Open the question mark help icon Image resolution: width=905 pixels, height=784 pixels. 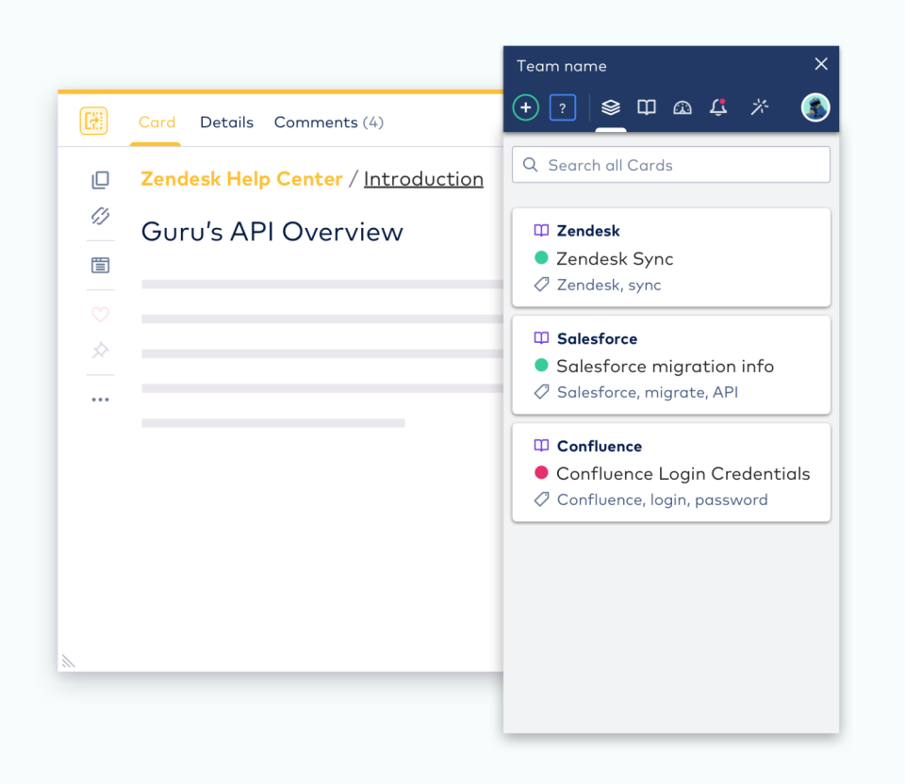562,107
